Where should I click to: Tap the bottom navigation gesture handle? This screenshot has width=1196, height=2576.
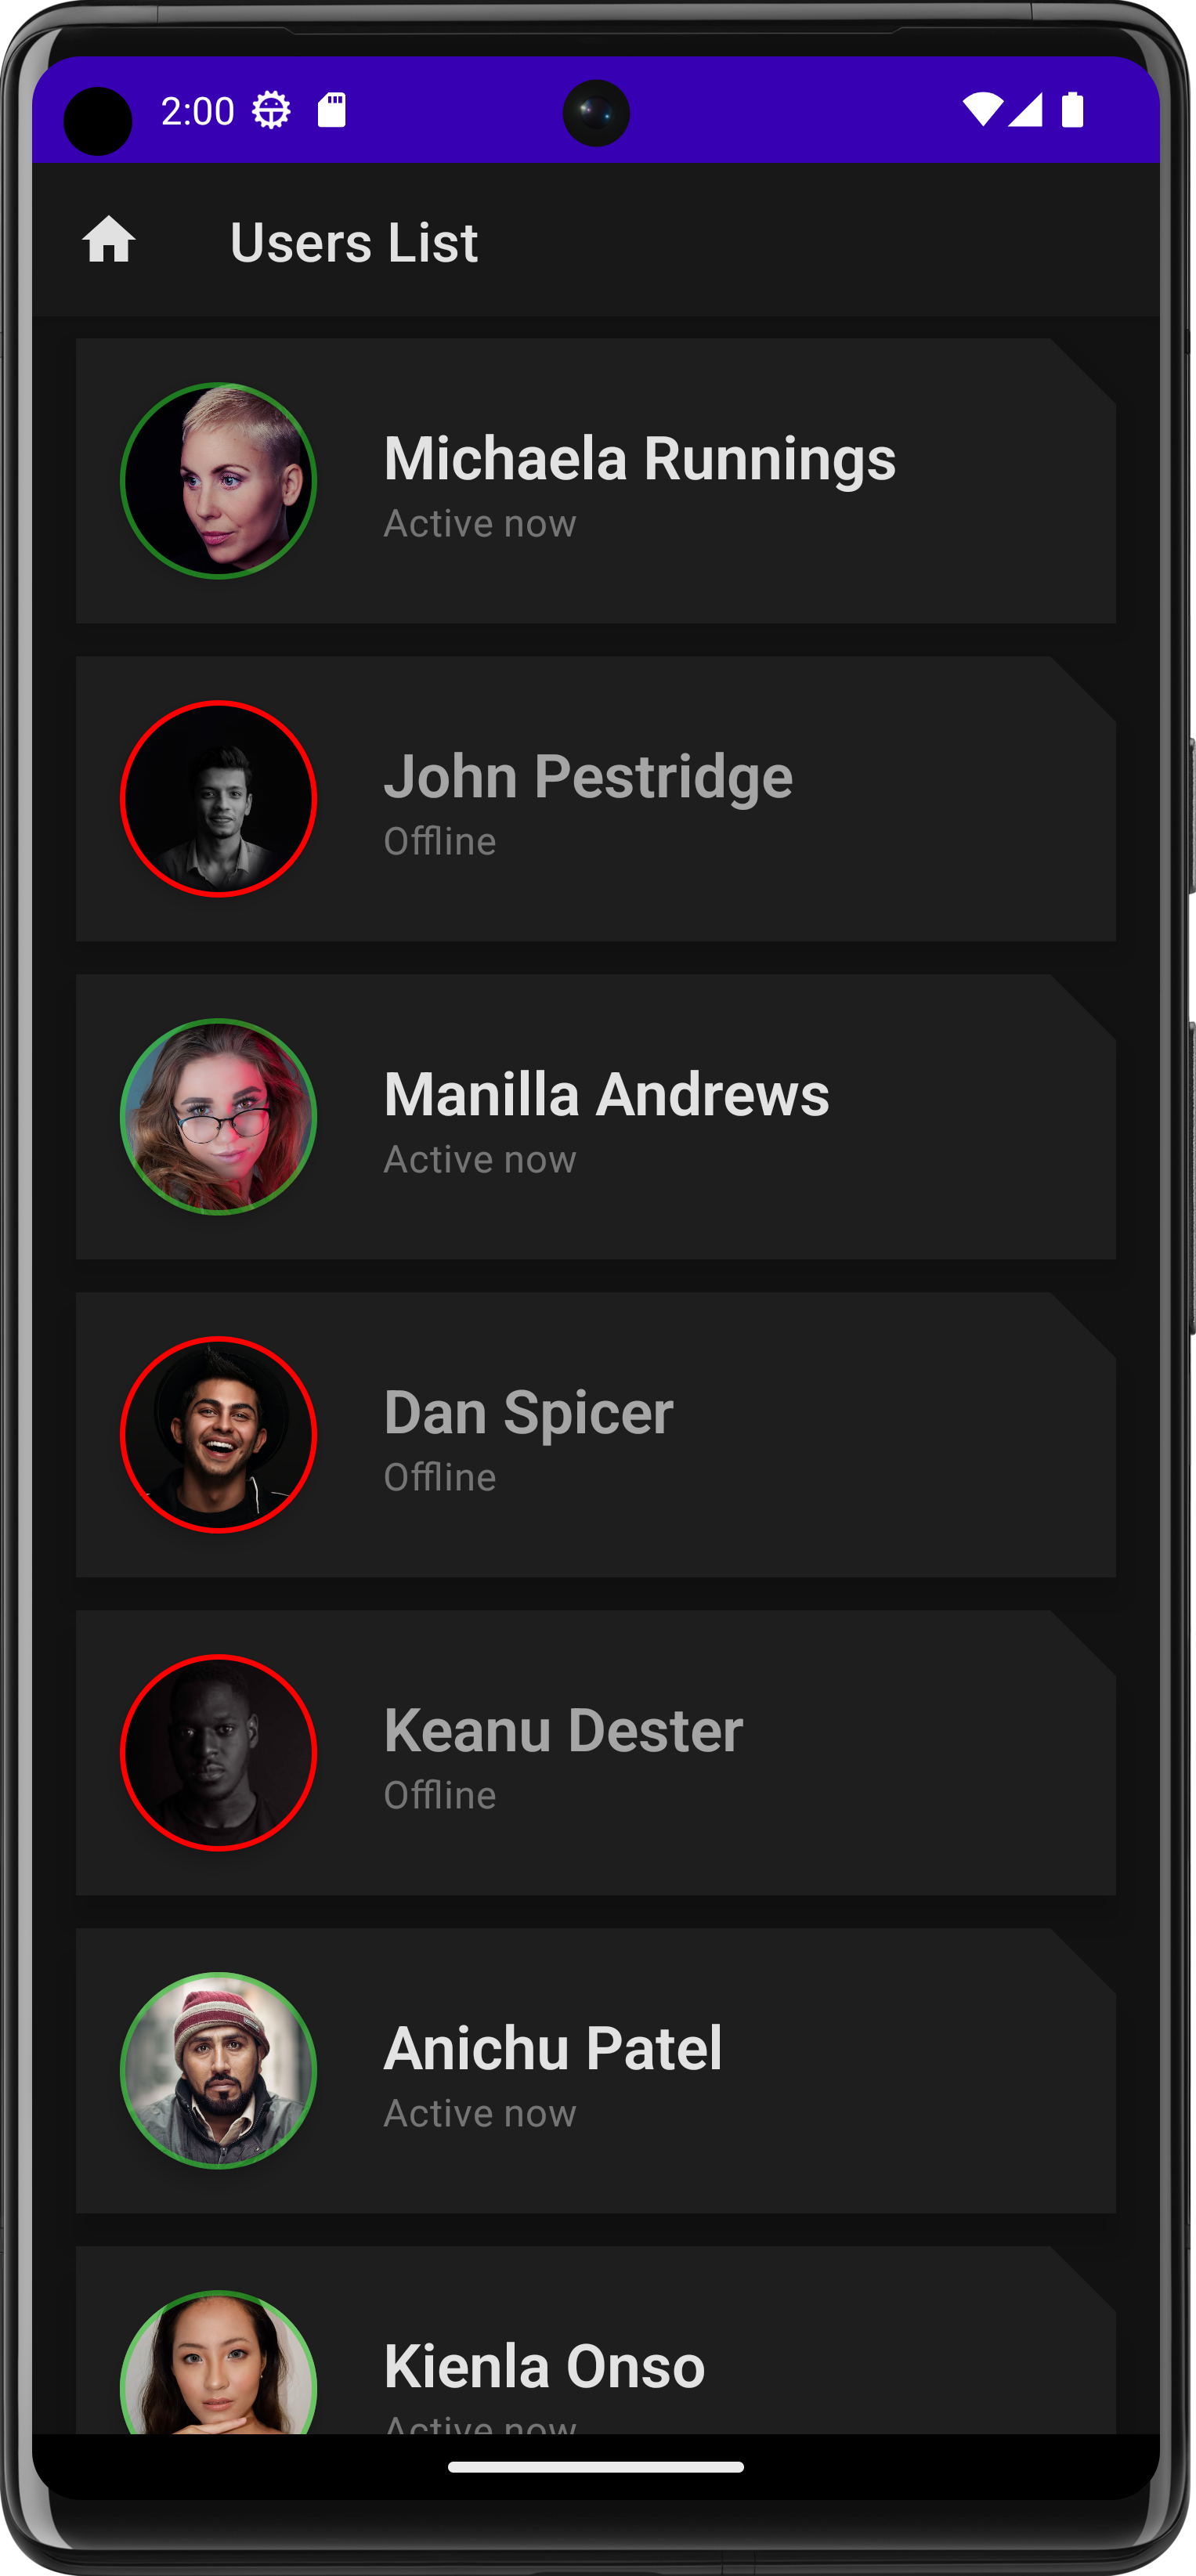point(596,2467)
